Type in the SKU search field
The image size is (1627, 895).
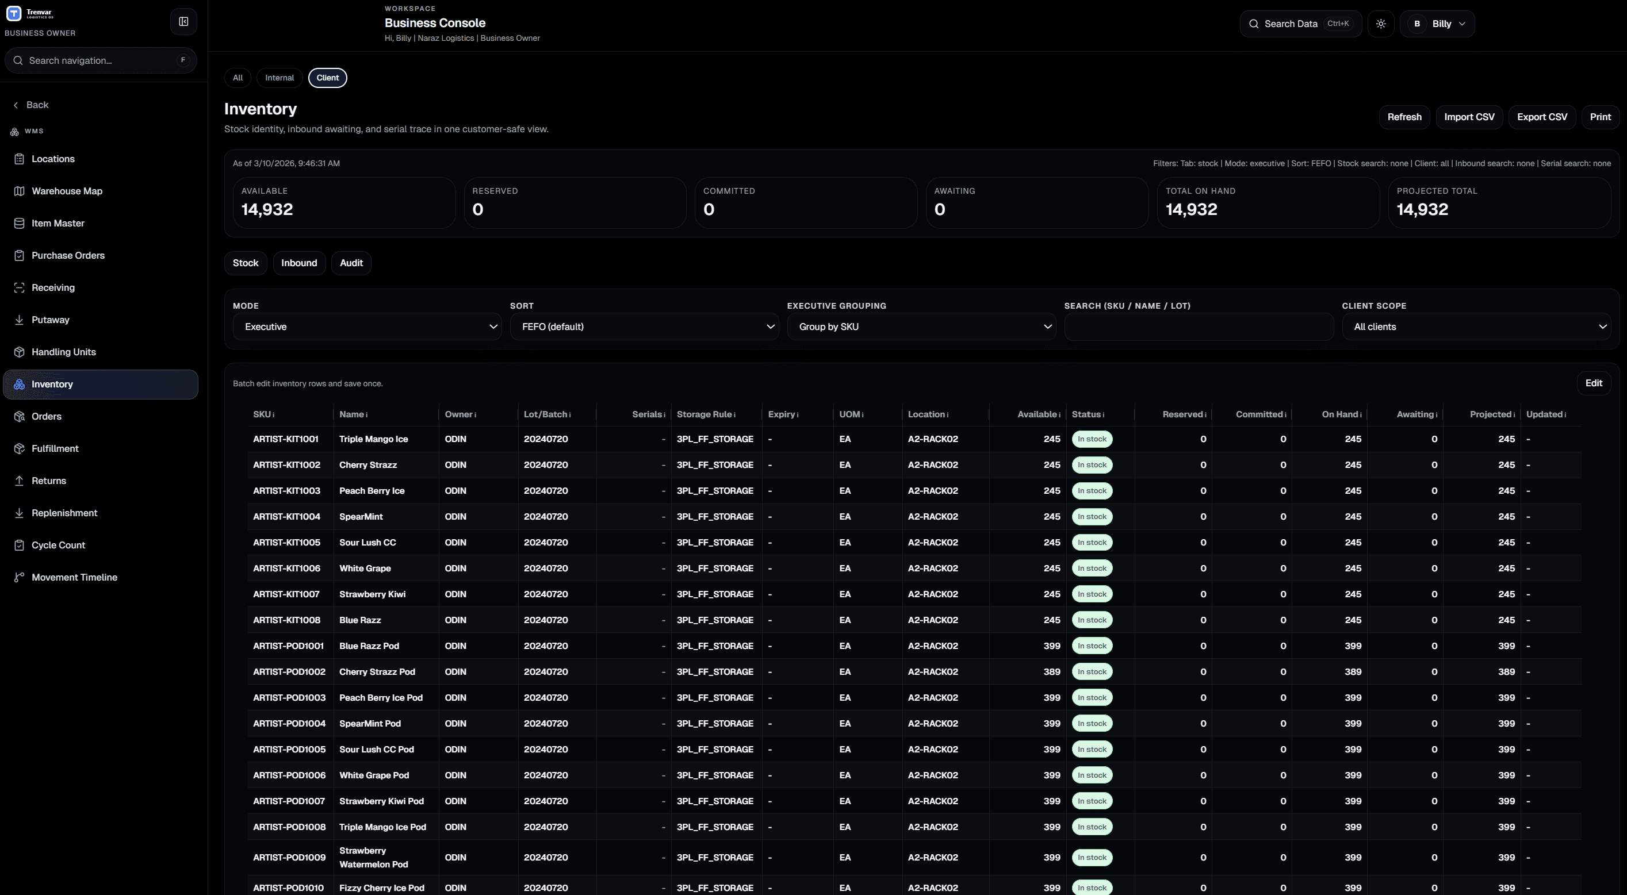click(x=1198, y=326)
